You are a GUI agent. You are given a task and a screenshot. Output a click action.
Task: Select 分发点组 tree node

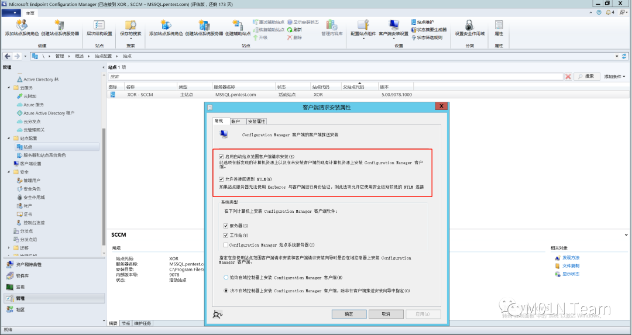pyautogui.click(x=25, y=240)
